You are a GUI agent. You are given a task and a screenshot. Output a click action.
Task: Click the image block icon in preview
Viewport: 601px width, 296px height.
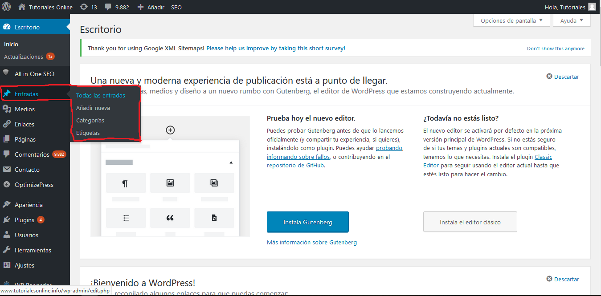[170, 183]
